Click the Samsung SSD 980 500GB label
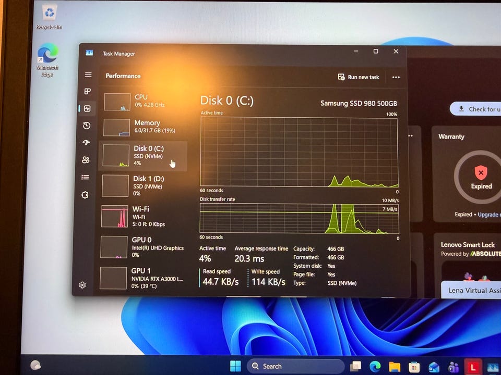The height and width of the screenshot is (375, 501). (359, 103)
